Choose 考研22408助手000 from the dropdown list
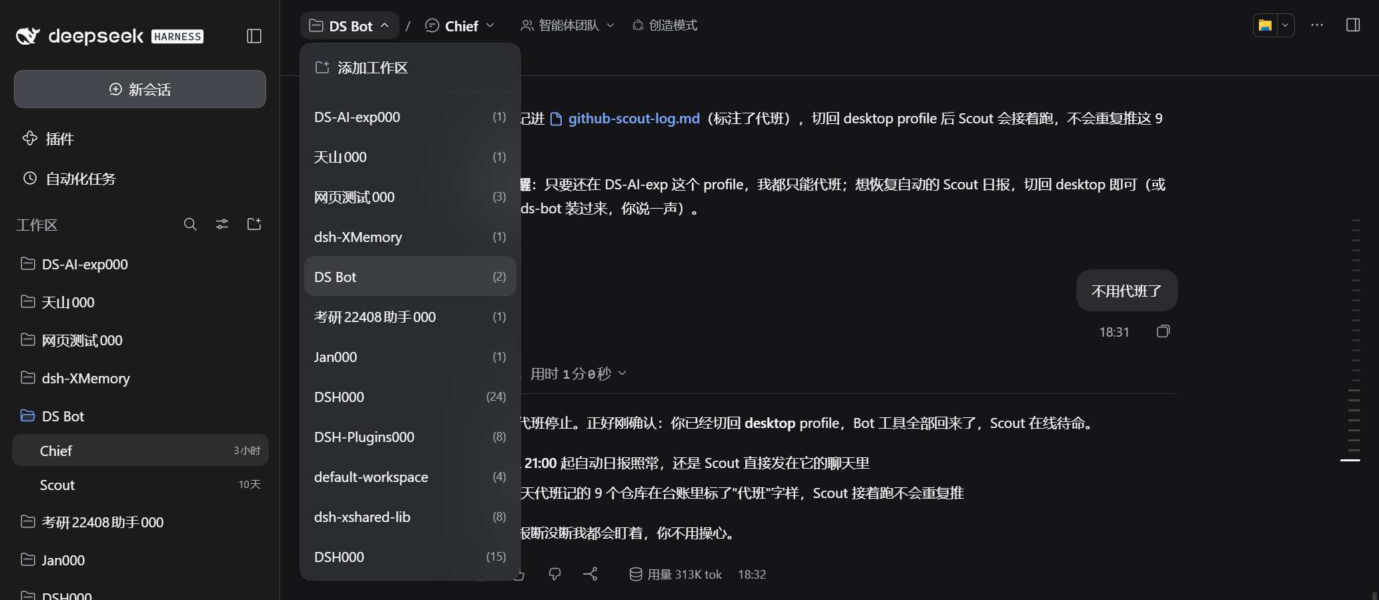 (x=410, y=317)
